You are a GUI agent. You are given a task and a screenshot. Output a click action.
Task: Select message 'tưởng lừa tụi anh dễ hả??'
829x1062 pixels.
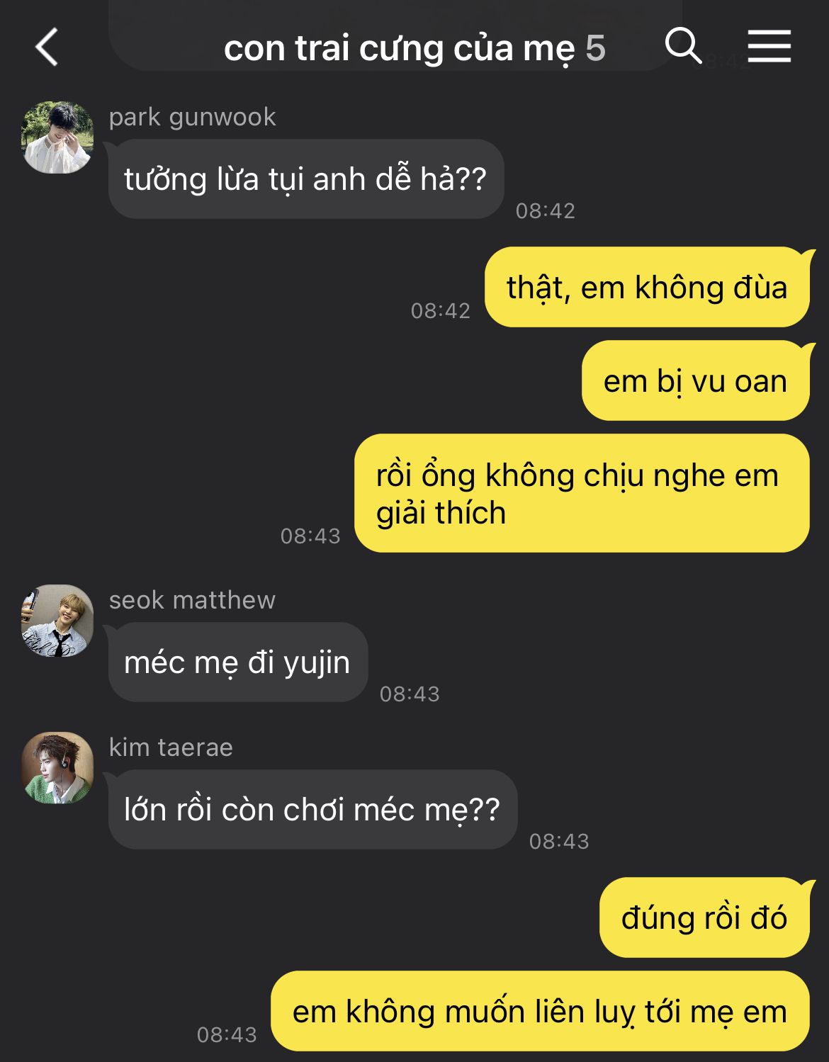[x=306, y=179]
